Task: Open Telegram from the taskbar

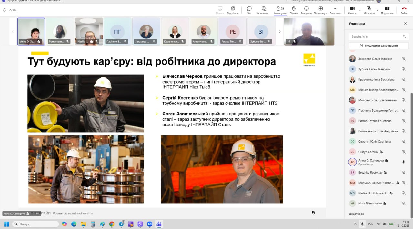Action: [x=121, y=224]
